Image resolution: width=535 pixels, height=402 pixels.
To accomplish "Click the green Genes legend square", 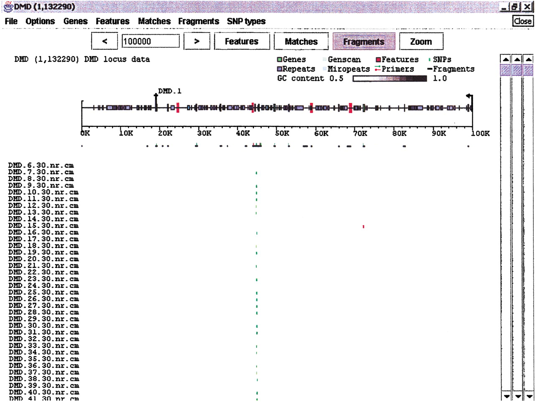I will tap(280, 60).
